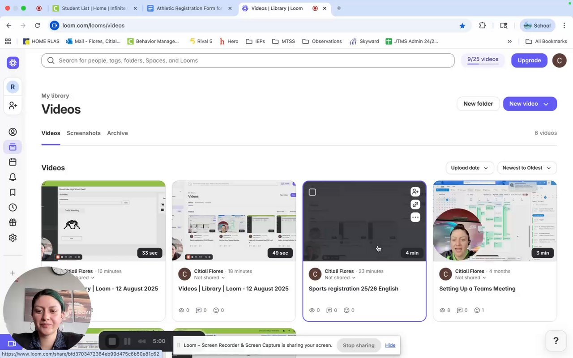This screenshot has height=358, width=573.
Task: Reload the page
Action: coord(38,26)
